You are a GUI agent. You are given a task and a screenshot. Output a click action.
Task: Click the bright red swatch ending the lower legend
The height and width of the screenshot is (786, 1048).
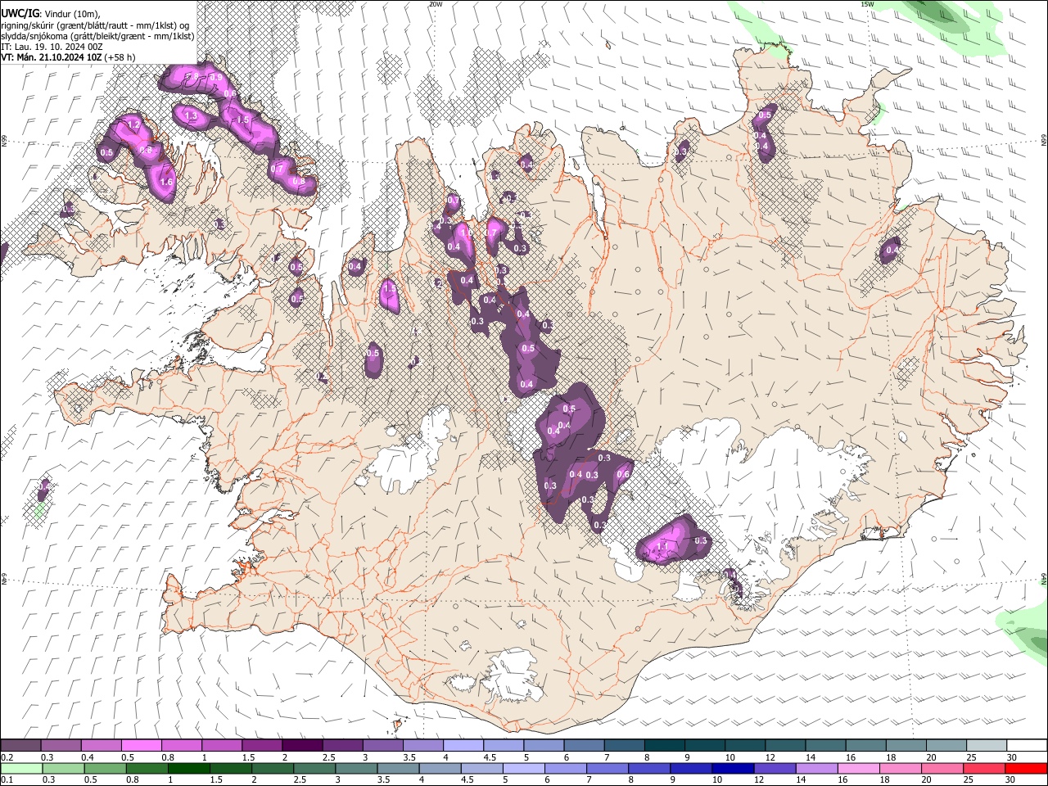(x=1025, y=768)
